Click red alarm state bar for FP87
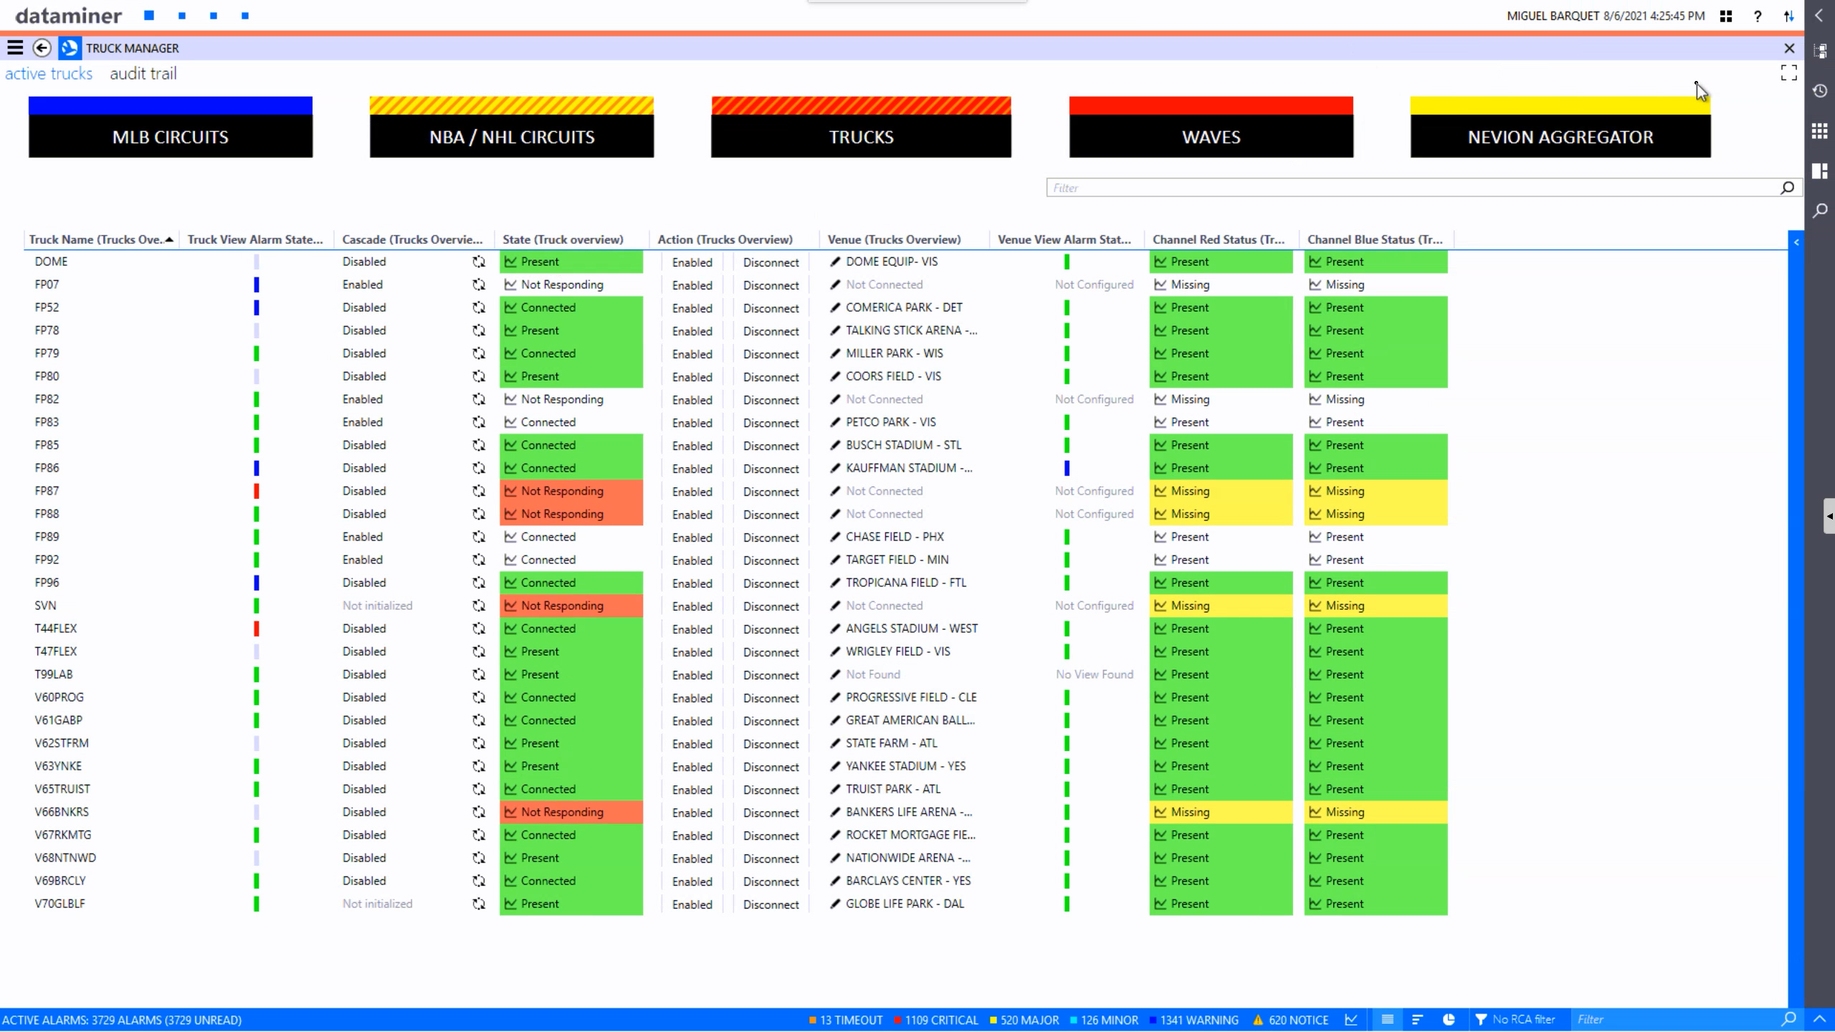 tap(257, 491)
